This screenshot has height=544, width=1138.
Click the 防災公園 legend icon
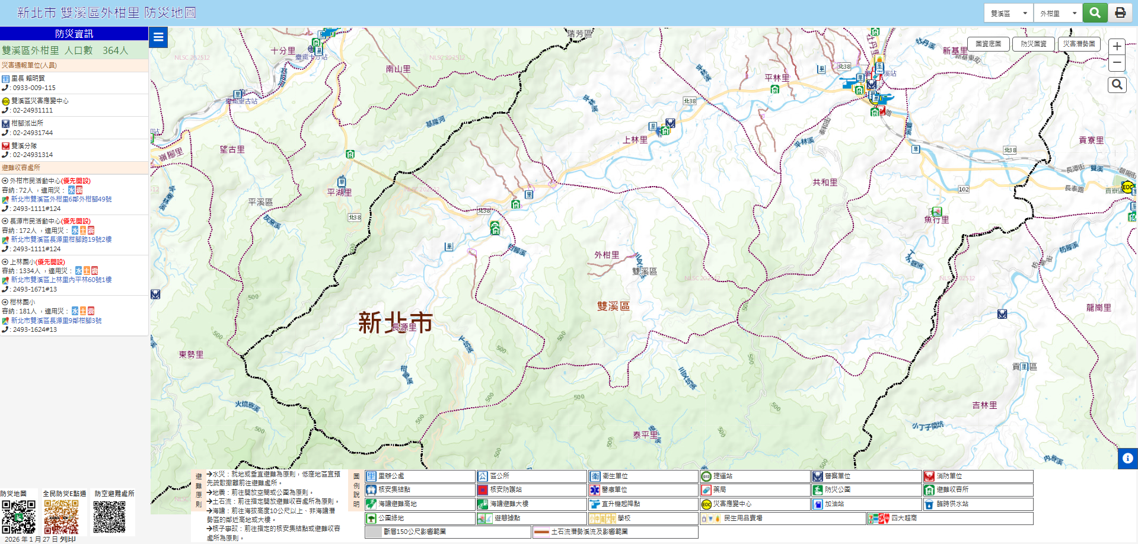818,490
